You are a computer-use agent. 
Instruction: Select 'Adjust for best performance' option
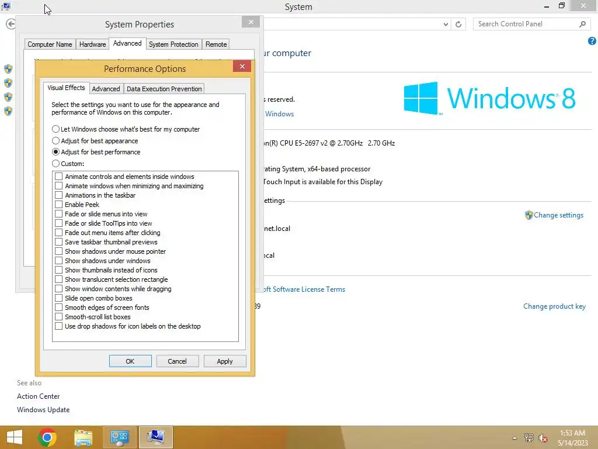pyautogui.click(x=55, y=152)
